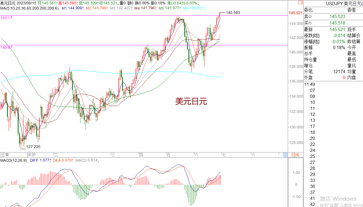Click the 三 month marker on the time axis

pyautogui.click(x=113, y=155)
